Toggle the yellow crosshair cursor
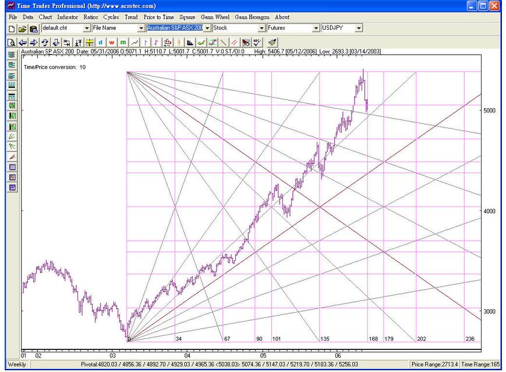Image resolution: width=506 pixels, height=372 pixels. 90,42
